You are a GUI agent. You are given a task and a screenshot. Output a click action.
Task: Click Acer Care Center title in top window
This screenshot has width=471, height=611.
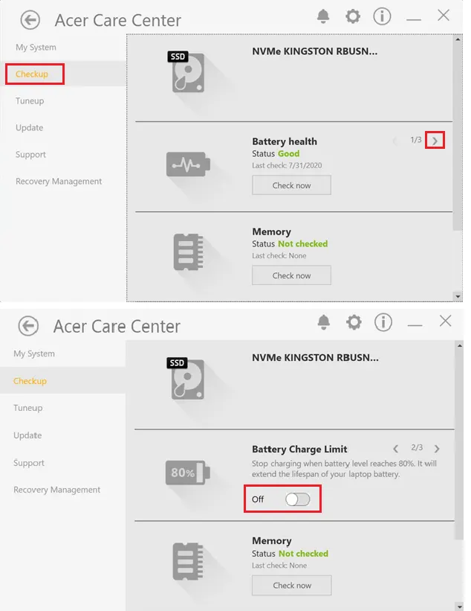point(118,20)
